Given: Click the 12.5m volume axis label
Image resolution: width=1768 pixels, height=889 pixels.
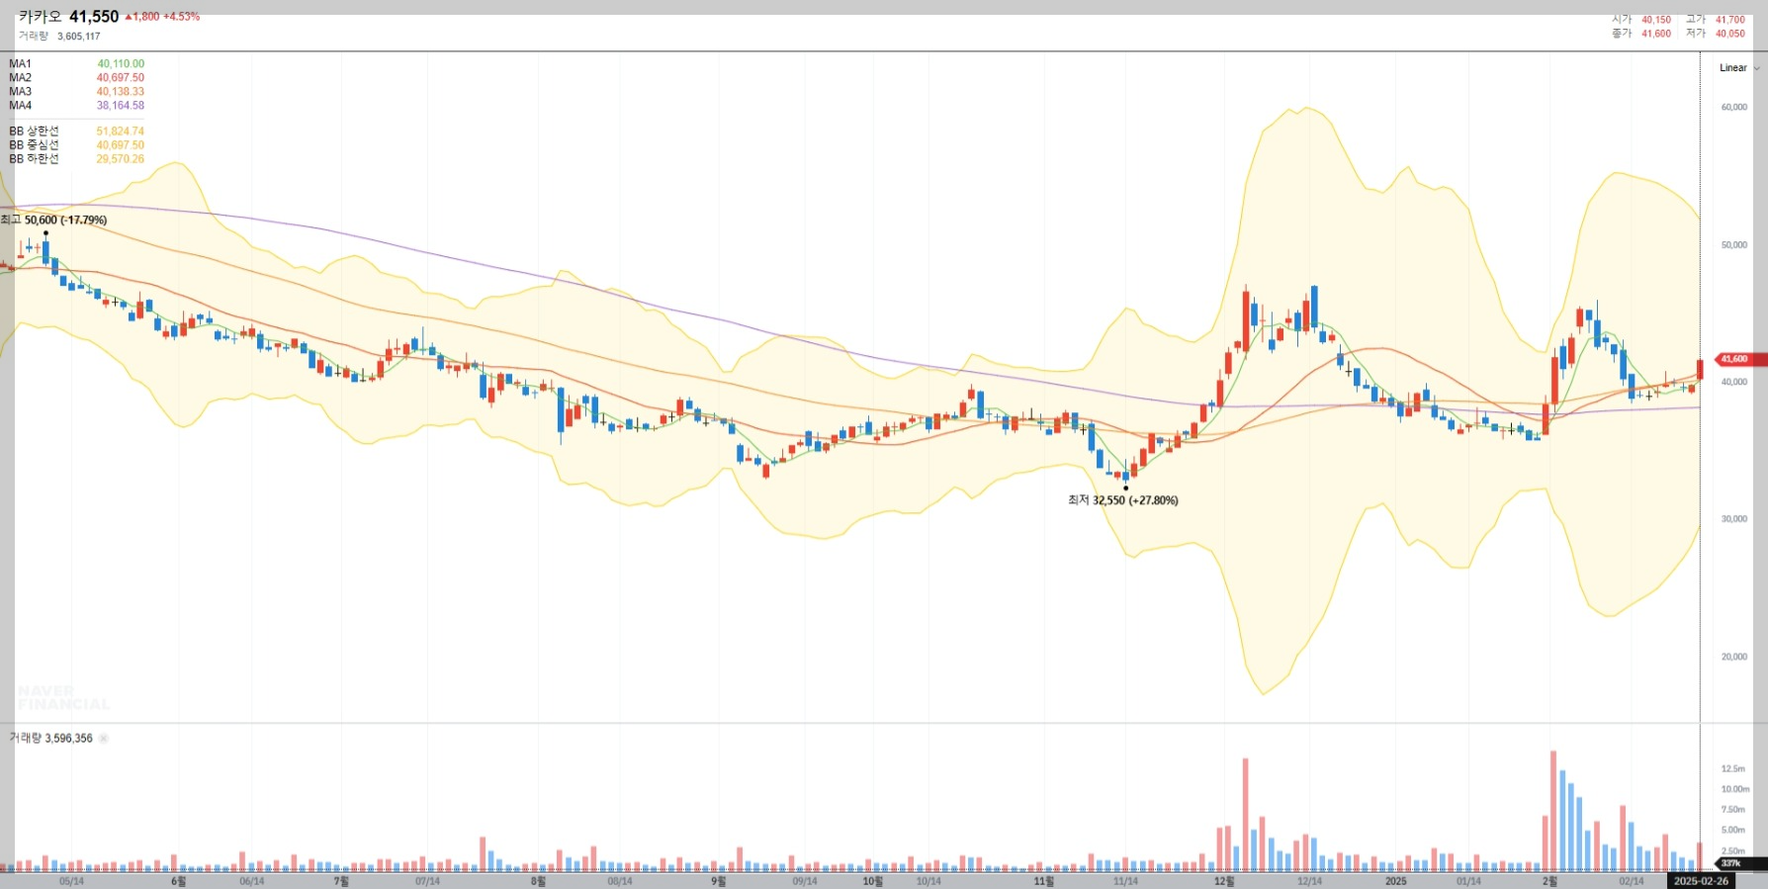Looking at the screenshot, I should pos(1733,768).
